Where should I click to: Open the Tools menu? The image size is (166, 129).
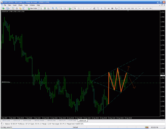click(26, 5)
